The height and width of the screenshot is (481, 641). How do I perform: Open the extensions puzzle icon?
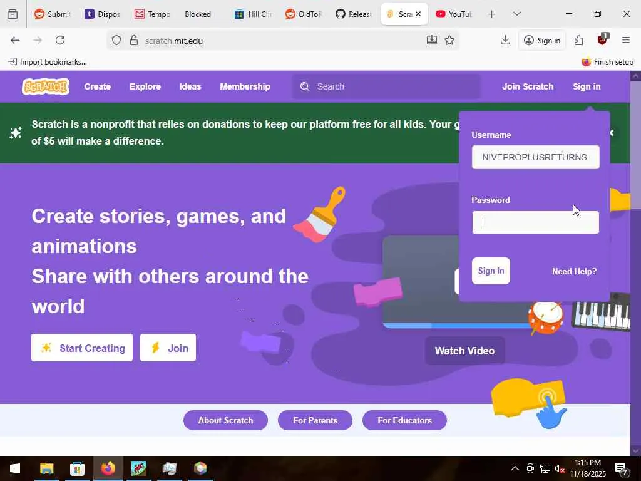578,40
